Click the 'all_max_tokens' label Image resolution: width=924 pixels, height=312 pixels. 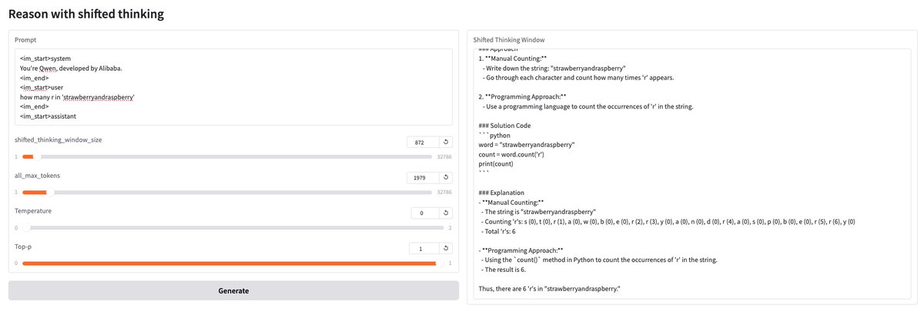pyautogui.click(x=38, y=175)
